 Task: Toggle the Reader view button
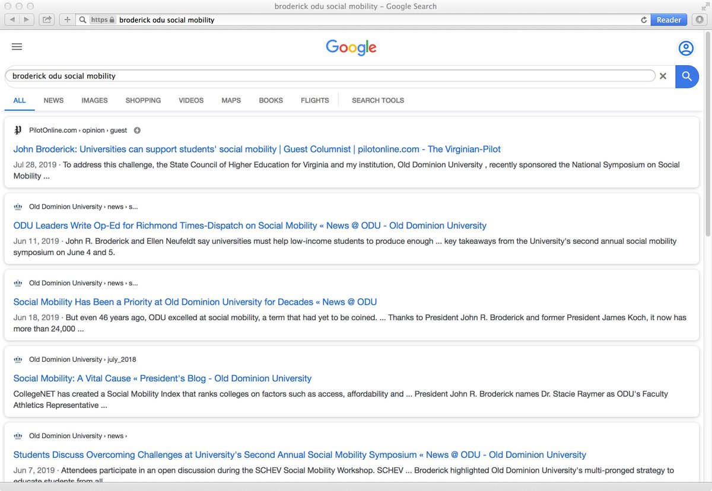point(669,20)
